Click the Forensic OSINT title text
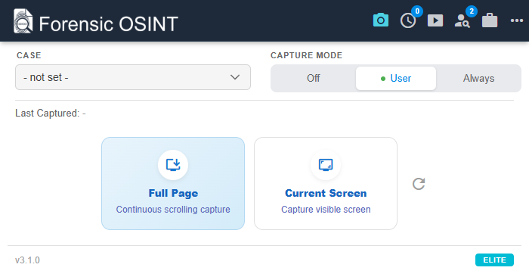Image resolution: width=529 pixels, height=280 pixels. pyautogui.click(x=108, y=24)
